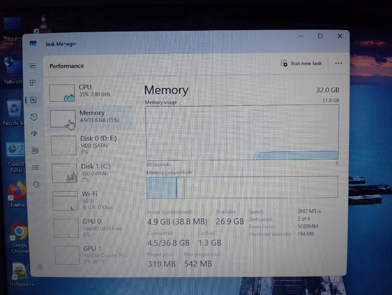
Task: Select the Control Panel desktop icon
Action: (x=15, y=158)
